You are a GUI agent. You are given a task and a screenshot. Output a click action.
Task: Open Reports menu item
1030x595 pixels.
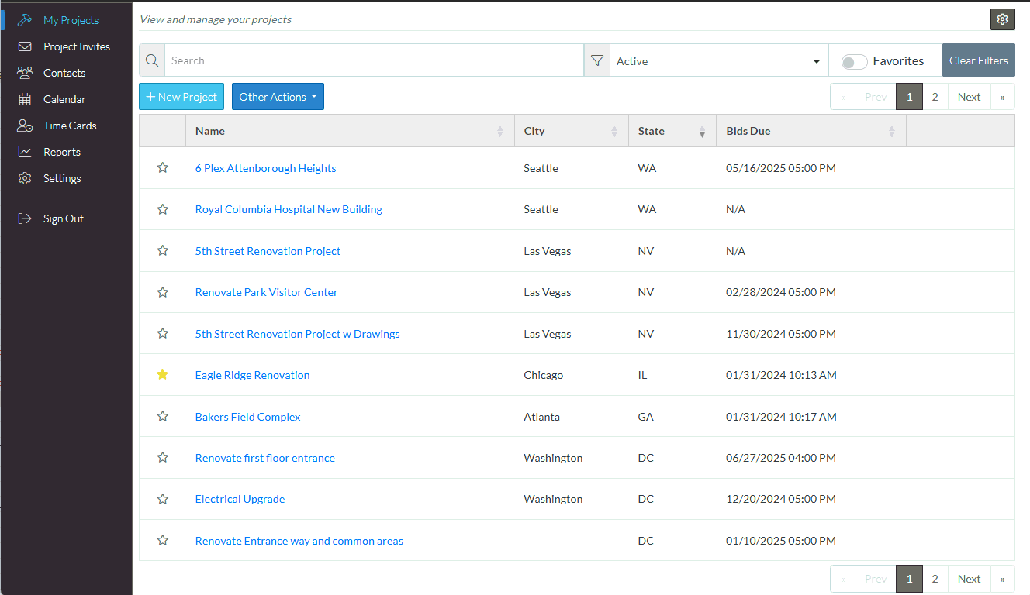[x=62, y=152]
